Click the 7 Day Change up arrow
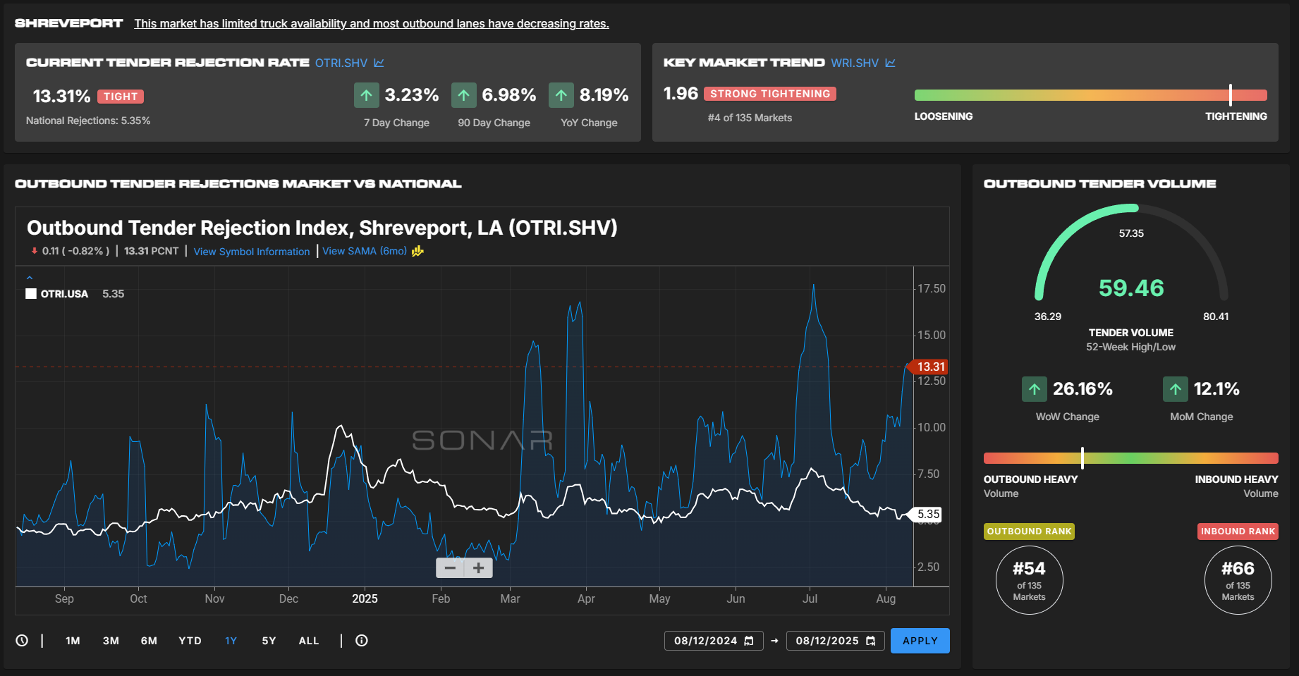The width and height of the screenshot is (1299, 676). (367, 95)
